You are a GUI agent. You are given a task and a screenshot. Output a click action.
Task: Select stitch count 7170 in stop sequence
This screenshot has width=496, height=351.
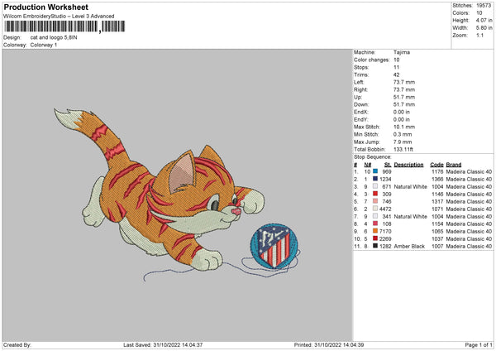(385, 231)
